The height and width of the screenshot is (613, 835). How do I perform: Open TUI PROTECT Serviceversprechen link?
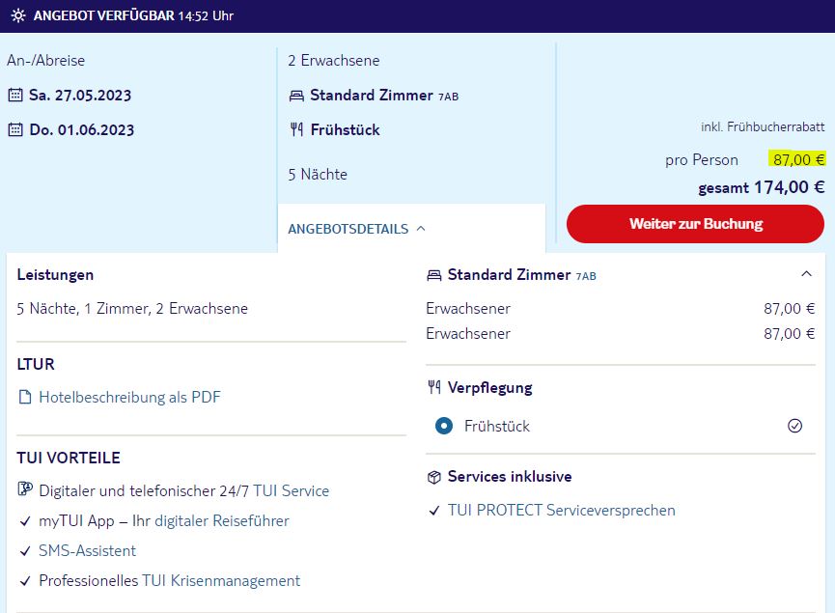[x=561, y=511]
